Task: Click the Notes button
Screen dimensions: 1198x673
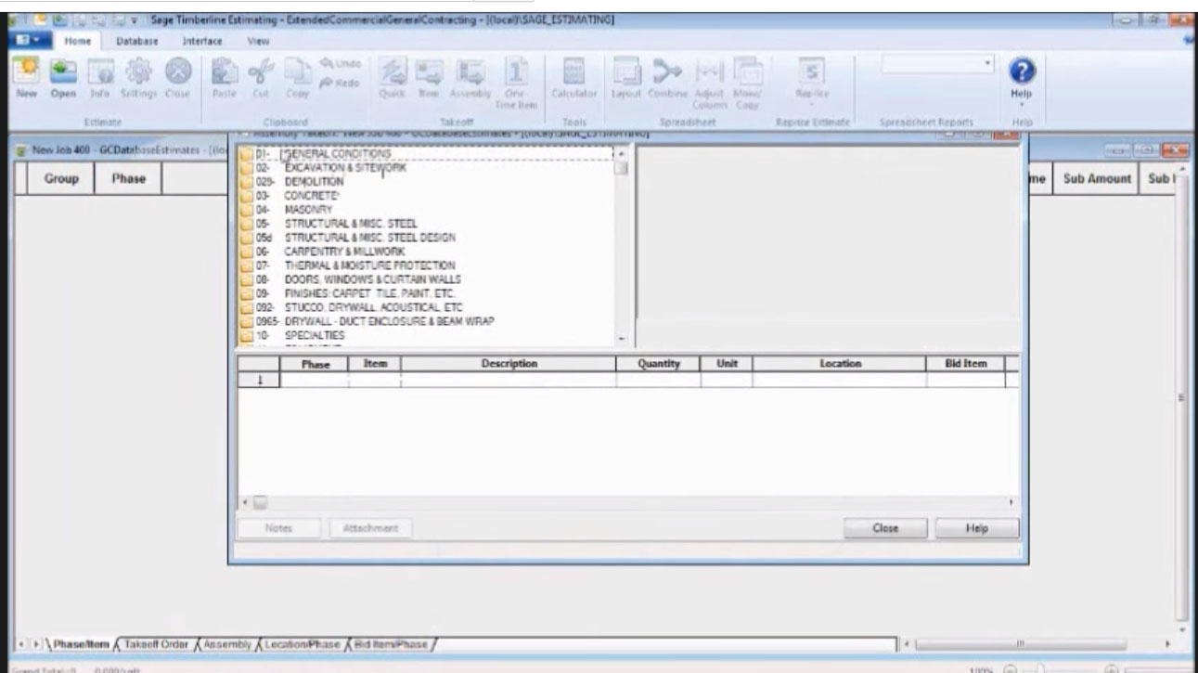Action: pyautogui.click(x=279, y=528)
